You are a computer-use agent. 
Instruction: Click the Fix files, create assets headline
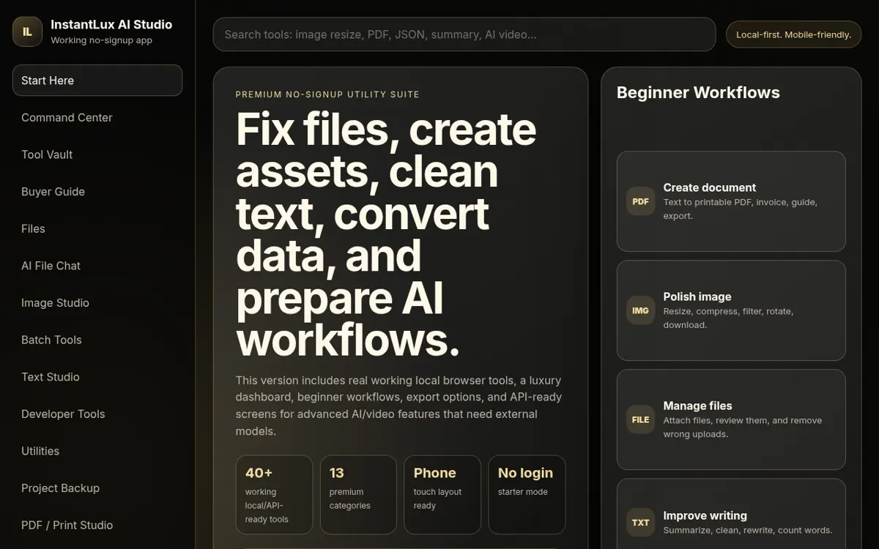click(x=386, y=234)
